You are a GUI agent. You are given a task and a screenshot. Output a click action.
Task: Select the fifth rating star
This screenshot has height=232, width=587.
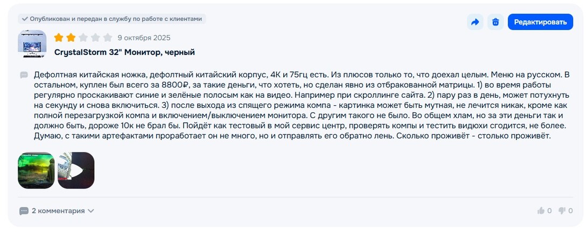click(108, 38)
